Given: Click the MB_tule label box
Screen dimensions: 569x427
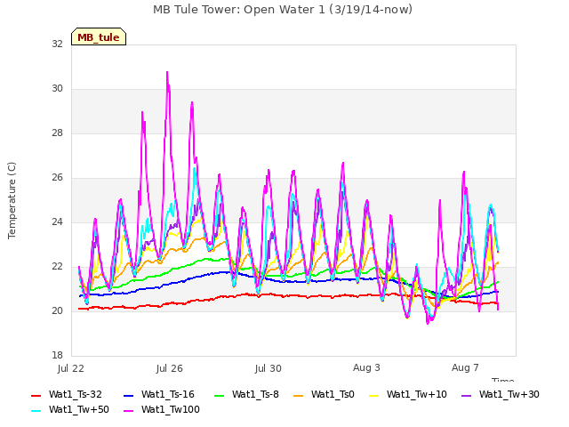Looking at the screenshot, I should [99, 36].
